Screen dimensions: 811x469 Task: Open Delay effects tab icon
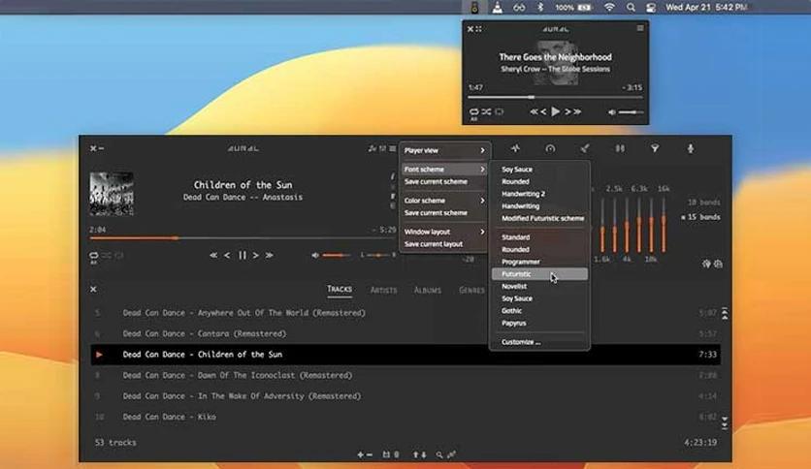620,149
